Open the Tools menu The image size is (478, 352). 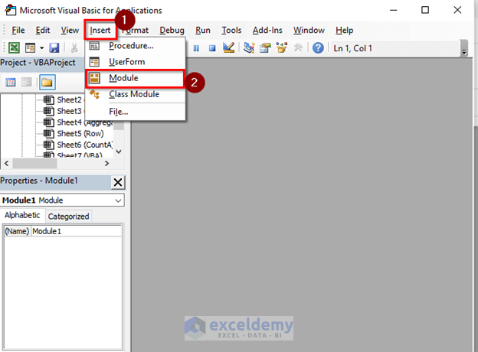click(x=231, y=31)
